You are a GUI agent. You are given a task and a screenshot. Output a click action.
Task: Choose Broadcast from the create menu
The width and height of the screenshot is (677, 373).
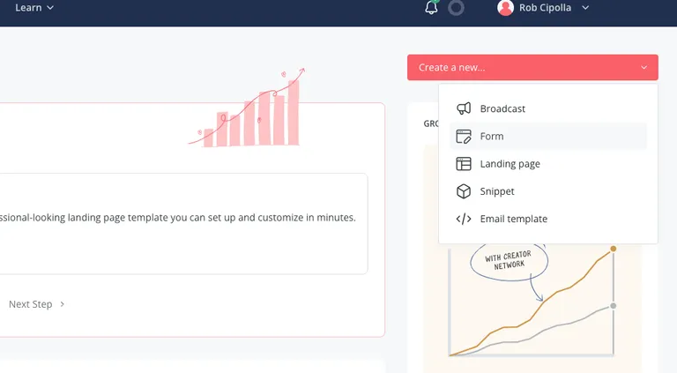pos(548,108)
